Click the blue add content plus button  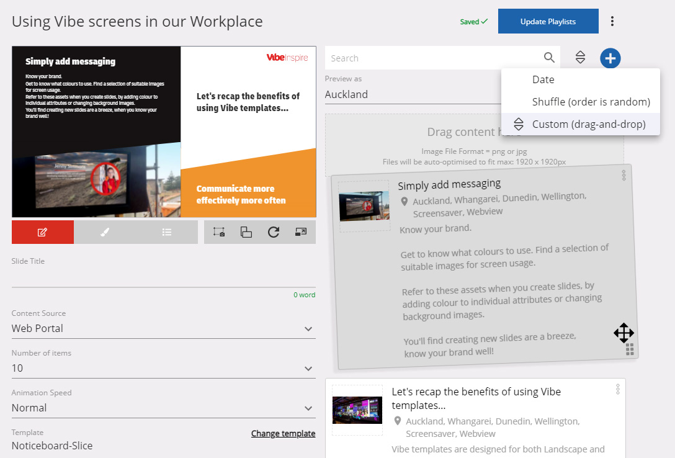click(610, 58)
